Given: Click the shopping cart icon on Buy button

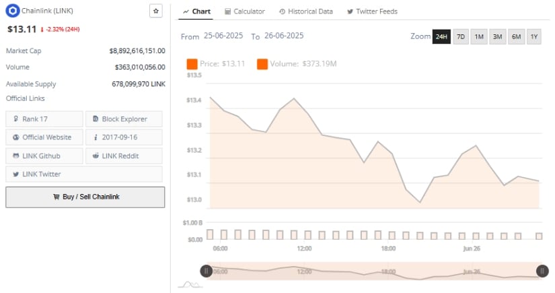Looking at the screenshot, I should pyautogui.click(x=57, y=197).
